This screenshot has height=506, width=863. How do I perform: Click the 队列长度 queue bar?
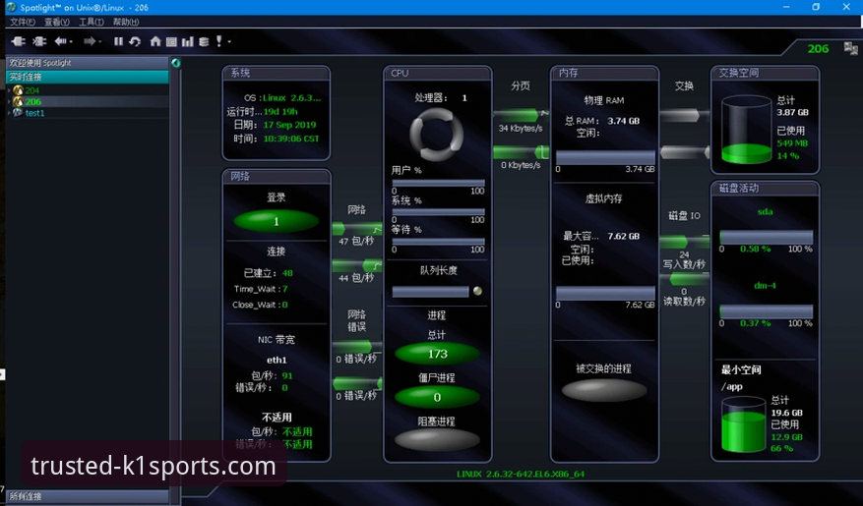coord(430,292)
